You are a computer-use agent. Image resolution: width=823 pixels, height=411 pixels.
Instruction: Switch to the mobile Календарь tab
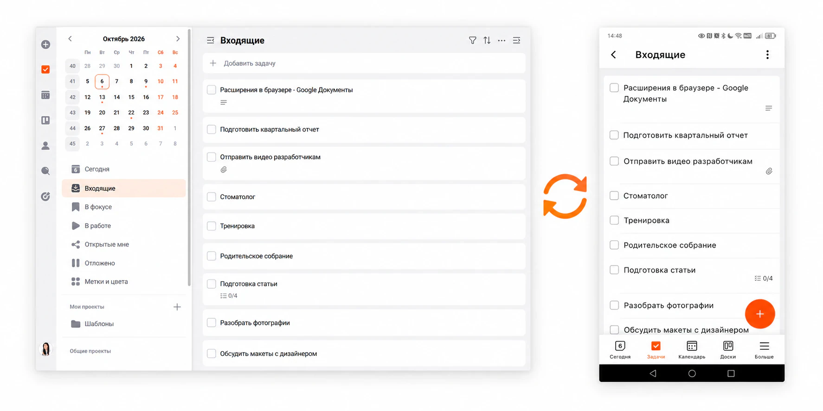point(692,350)
